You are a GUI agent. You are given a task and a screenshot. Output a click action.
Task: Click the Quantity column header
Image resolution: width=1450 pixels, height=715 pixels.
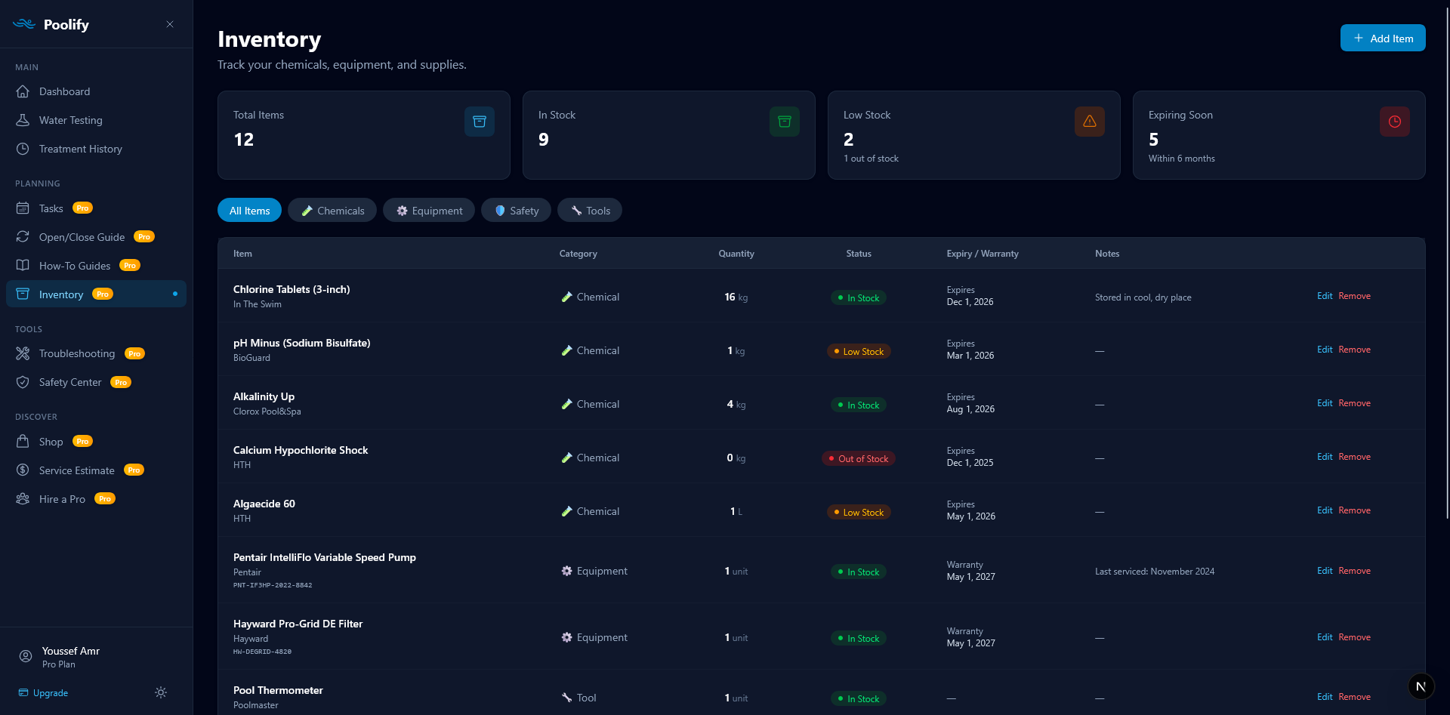point(736,254)
